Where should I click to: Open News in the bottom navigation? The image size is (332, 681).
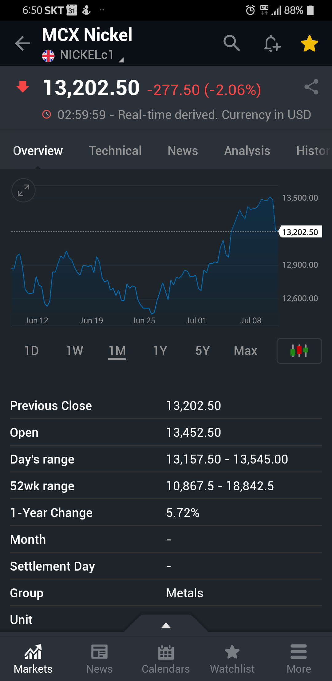tap(100, 659)
